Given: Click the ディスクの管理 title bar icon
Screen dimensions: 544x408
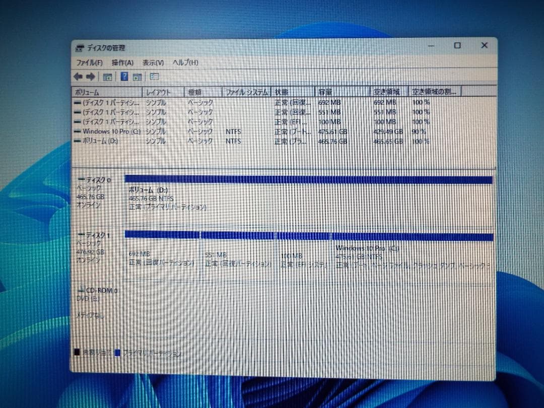Looking at the screenshot, I should tap(79, 47).
